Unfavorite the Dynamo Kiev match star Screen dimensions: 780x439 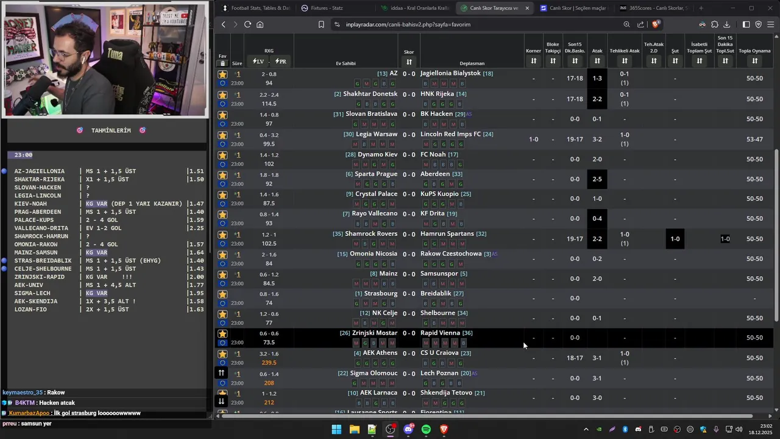pos(222,155)
